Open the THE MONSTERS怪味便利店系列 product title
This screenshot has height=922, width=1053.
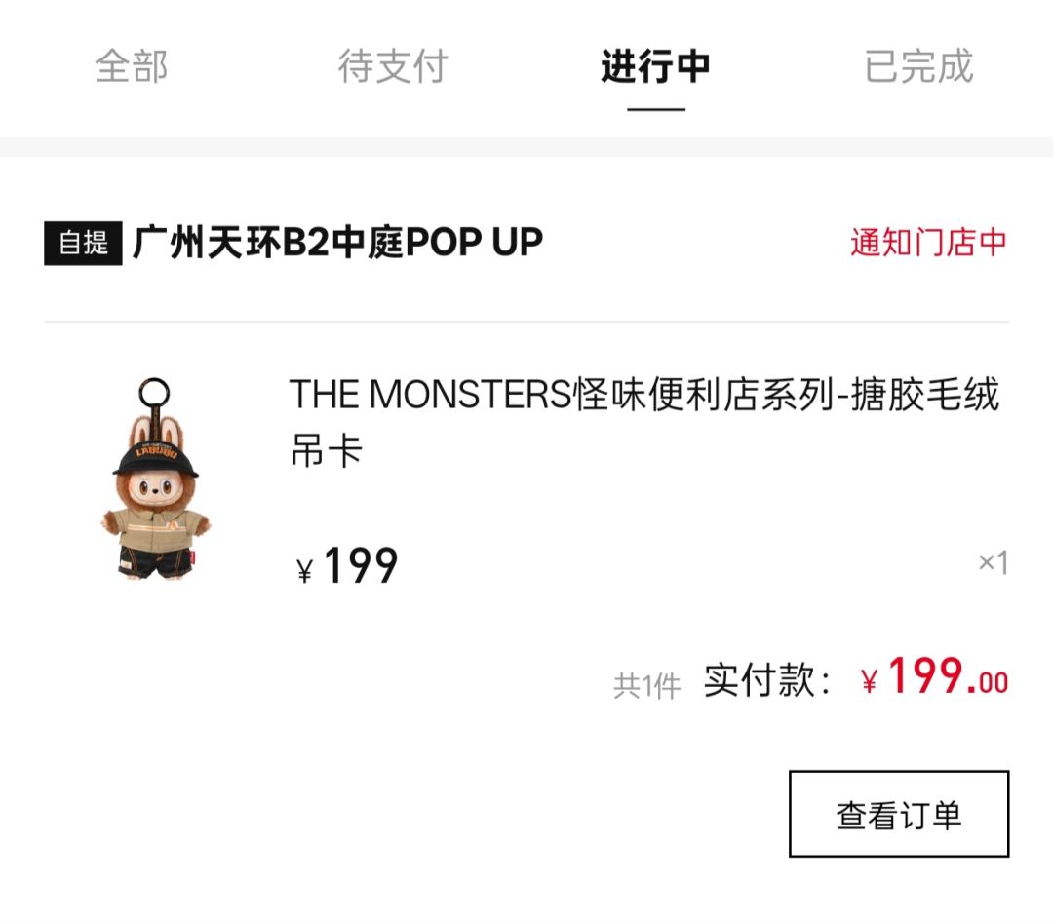pyautogui.click(x=645, y=422)
